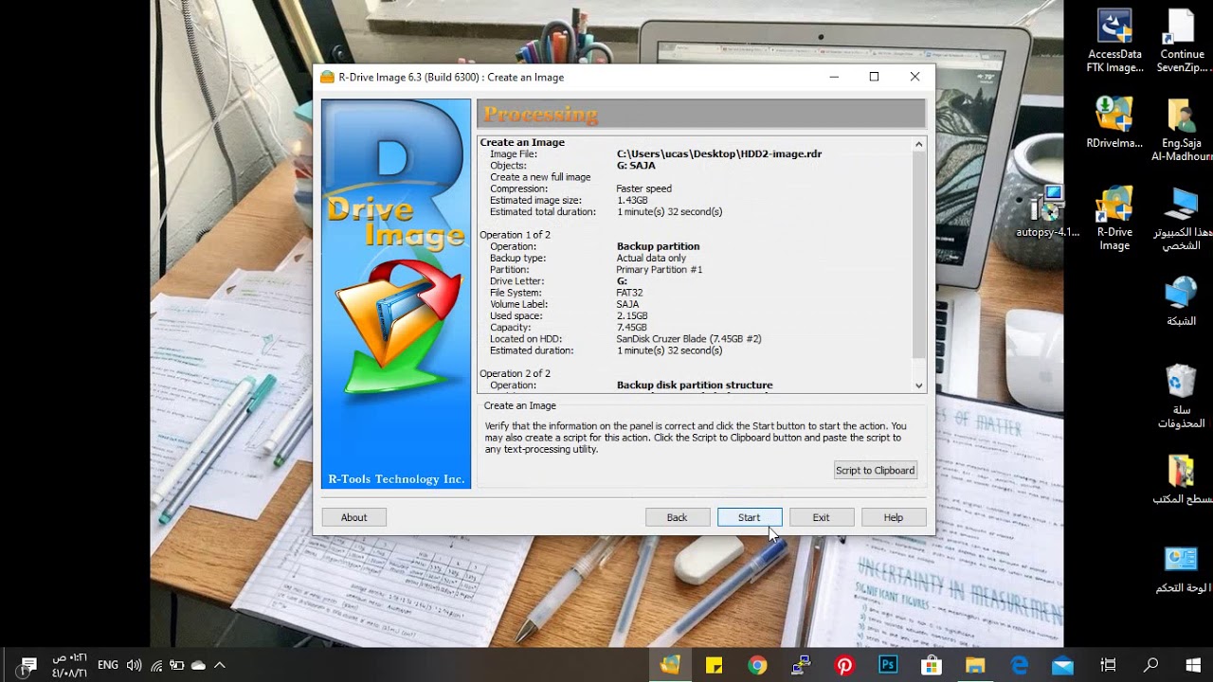Image resolution: width=1213 pixels, height=682 pixels.
Task: Click the Script to Clipboard button
Action: pyautogui.click(x=875, y=470)
